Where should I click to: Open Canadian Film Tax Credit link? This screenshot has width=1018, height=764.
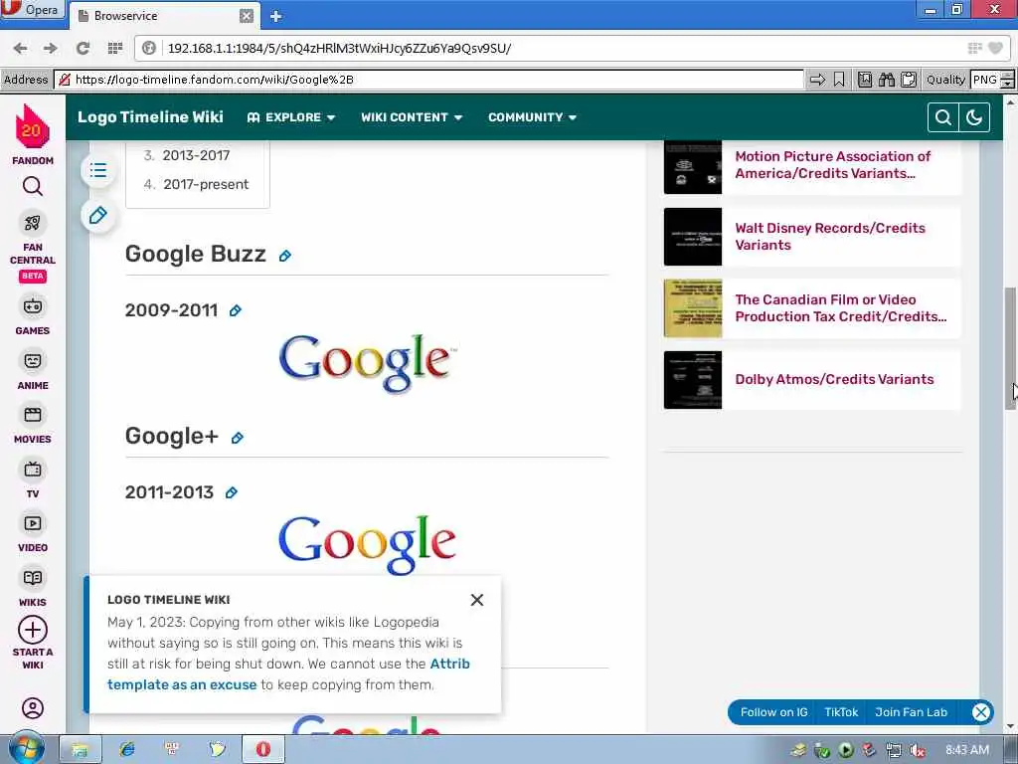pos(841,308)
